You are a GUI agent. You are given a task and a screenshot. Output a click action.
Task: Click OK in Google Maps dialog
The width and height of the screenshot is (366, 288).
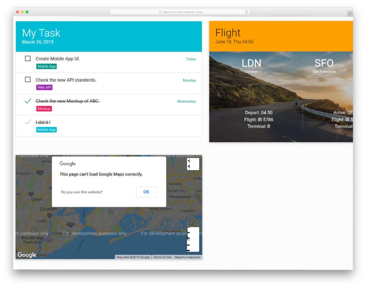coord(146,192)
